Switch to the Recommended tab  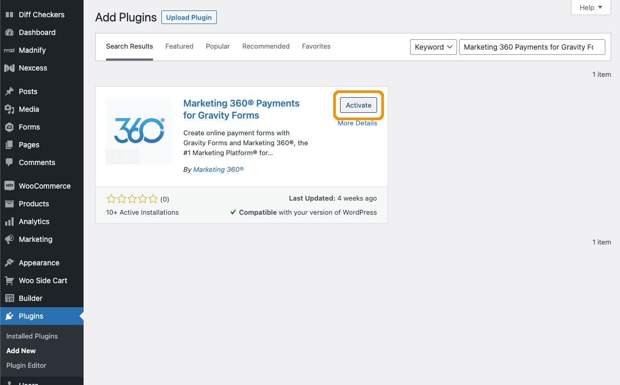(266, 46)
